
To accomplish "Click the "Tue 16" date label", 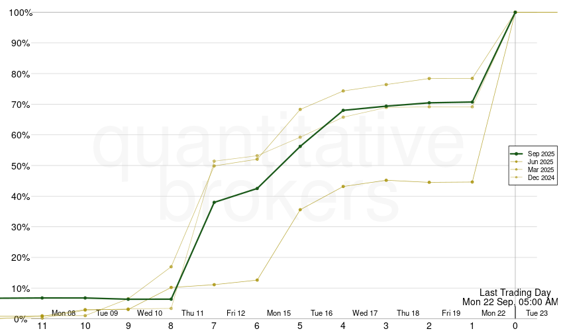I will (322, 313).
